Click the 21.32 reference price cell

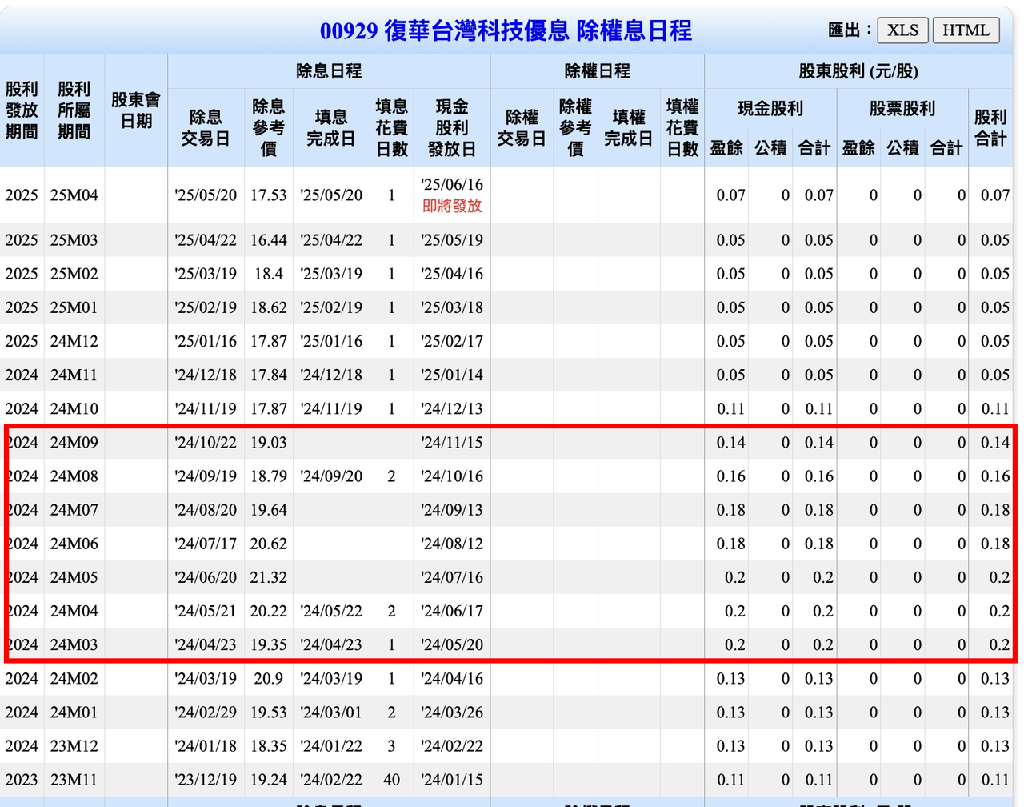click(x=268, y=577)
